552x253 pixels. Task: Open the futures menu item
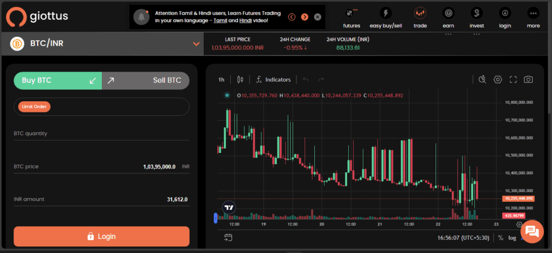351,17
